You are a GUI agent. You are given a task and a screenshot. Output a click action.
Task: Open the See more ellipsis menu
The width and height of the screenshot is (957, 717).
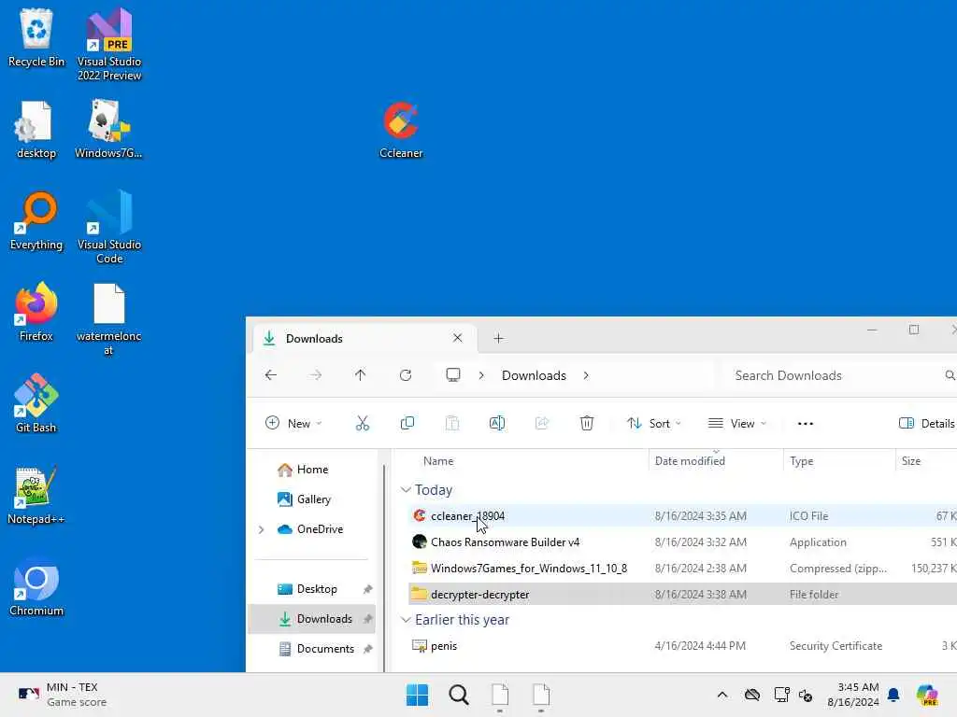(x=806, y=423)
